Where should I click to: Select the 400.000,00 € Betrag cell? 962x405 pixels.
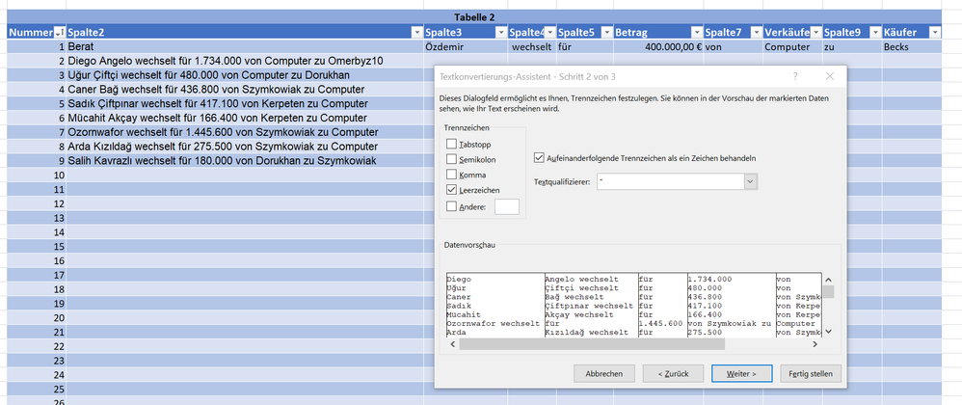658,46
